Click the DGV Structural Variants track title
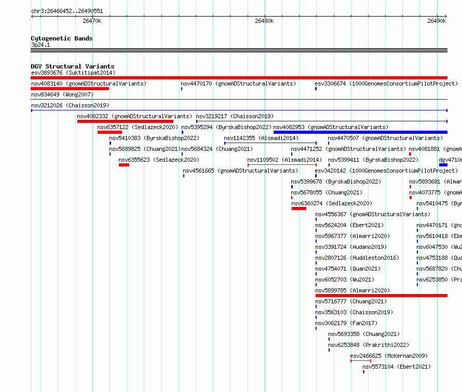 (x=73, y=66)
